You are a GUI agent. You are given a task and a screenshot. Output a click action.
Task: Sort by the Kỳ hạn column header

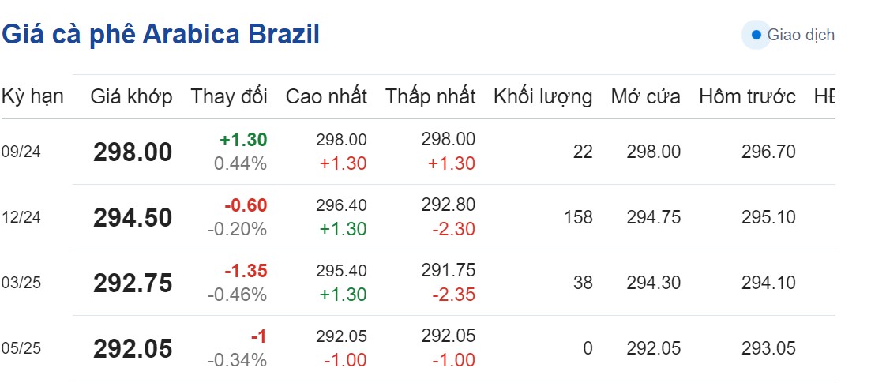click(x=32, y=97)
